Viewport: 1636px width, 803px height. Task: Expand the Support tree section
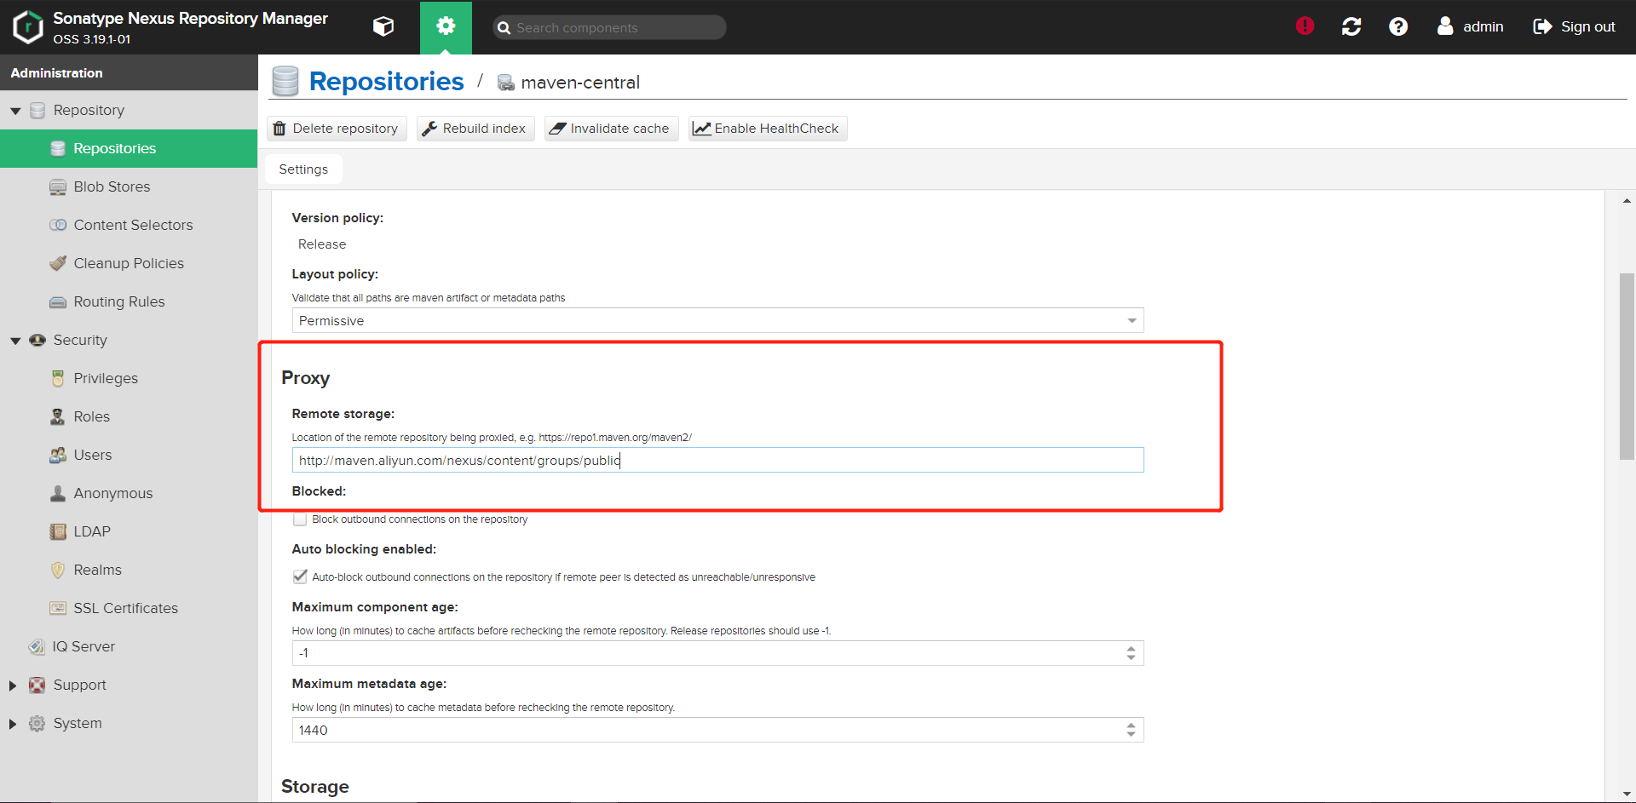click(13, 685)
